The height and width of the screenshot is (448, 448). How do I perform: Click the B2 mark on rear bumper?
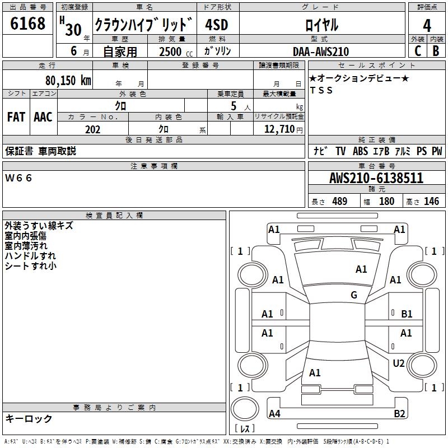pos(399,414)
